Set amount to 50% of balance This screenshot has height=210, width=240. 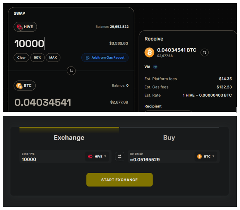pyautogui.click(x=37, y=58)
